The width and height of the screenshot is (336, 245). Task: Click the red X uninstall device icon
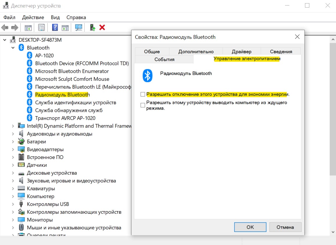[102, 28]
